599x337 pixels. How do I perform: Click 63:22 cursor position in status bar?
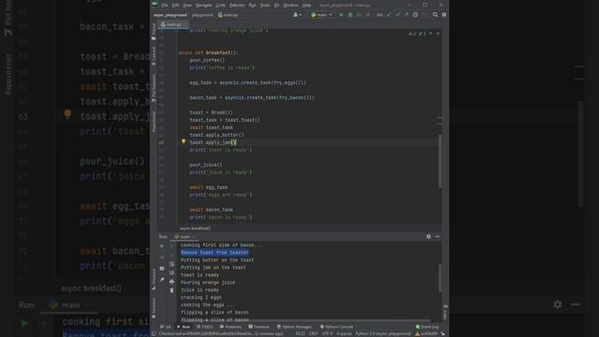pos(300,333)
